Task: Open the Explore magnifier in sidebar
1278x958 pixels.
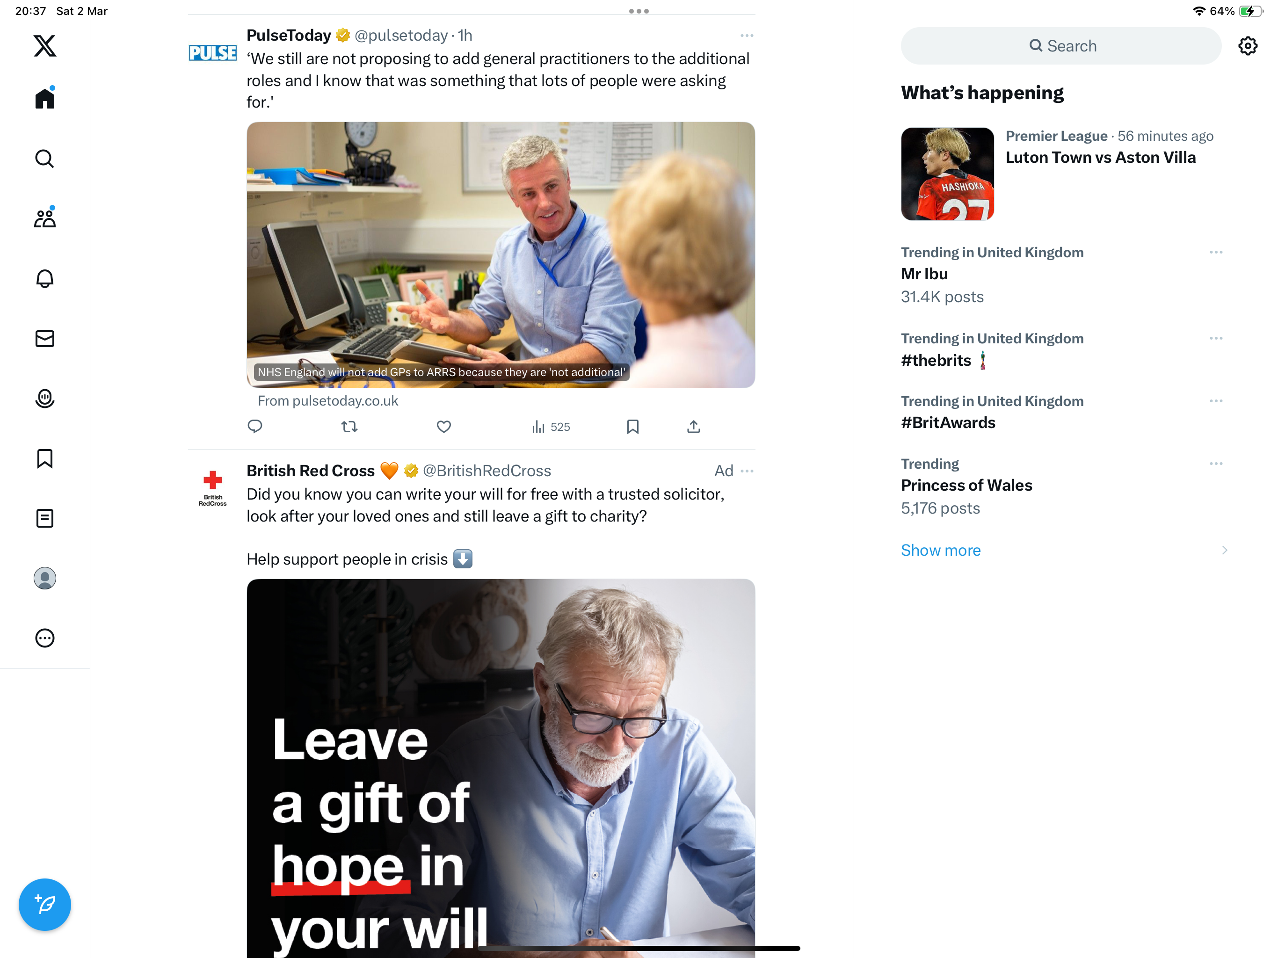Action: click(x=44, y=158)
